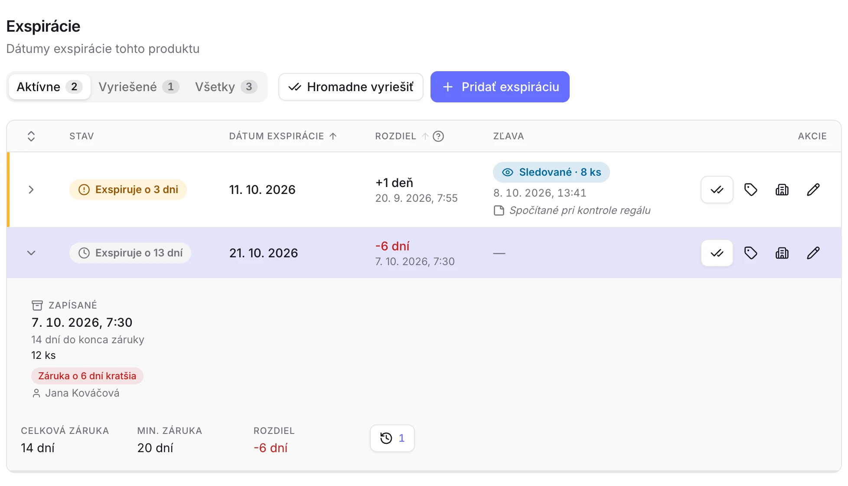Click the Stav column header

(82, 136)
